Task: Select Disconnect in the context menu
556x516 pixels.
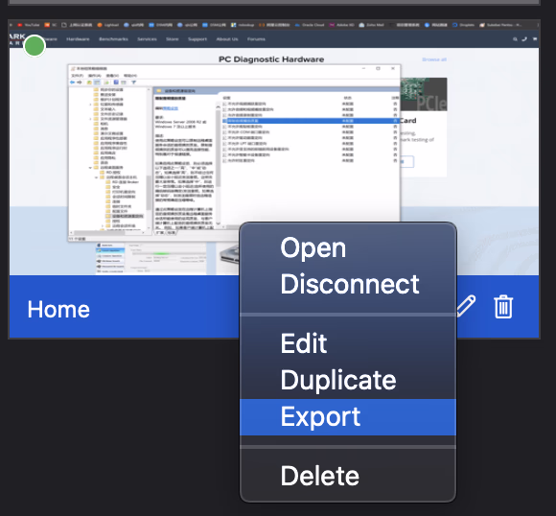Action: pyautogui.click(x=348, y=284)
